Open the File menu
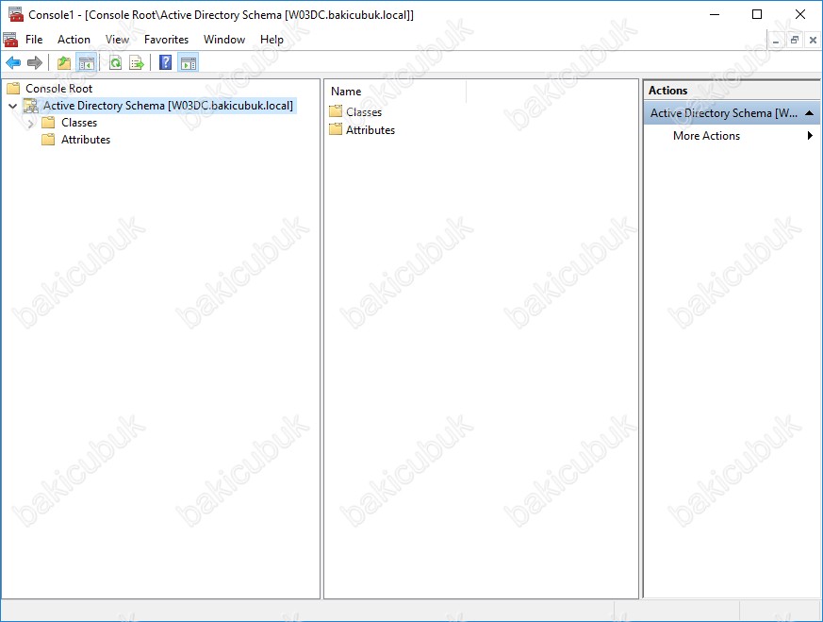The height and width of the screenshot is (622, 823). coord(34,40)
